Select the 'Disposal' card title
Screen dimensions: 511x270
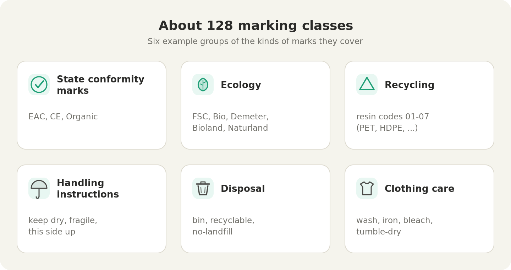(x=243, y=189)
